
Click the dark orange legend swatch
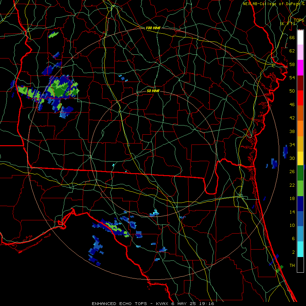(300, 113)
